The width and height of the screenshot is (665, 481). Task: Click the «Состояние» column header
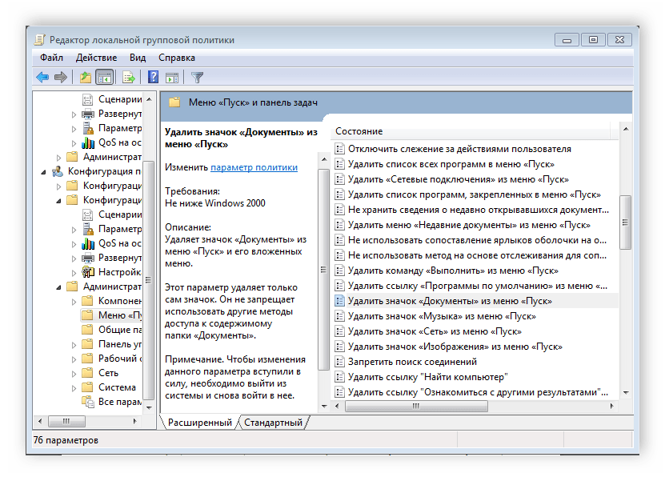(359, 130)
